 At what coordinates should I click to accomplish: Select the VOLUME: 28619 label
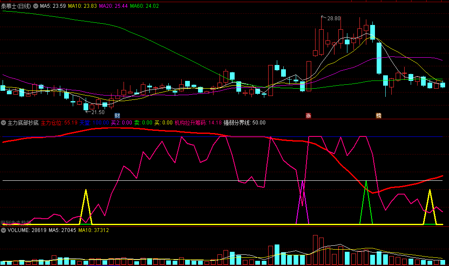click(x=27, y=230)
